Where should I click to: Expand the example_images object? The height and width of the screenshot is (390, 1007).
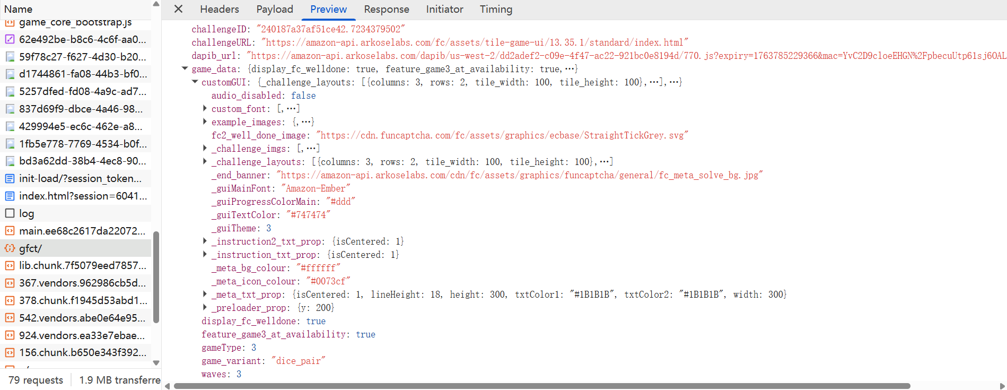[x=205, y=122]
